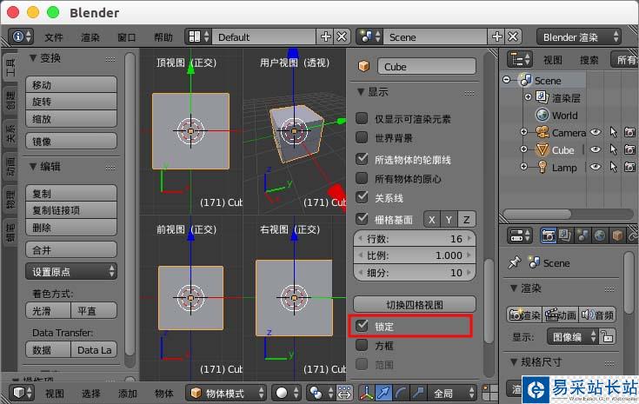
Task: Toggle grid Z axis button
Action: coord(467,220)
